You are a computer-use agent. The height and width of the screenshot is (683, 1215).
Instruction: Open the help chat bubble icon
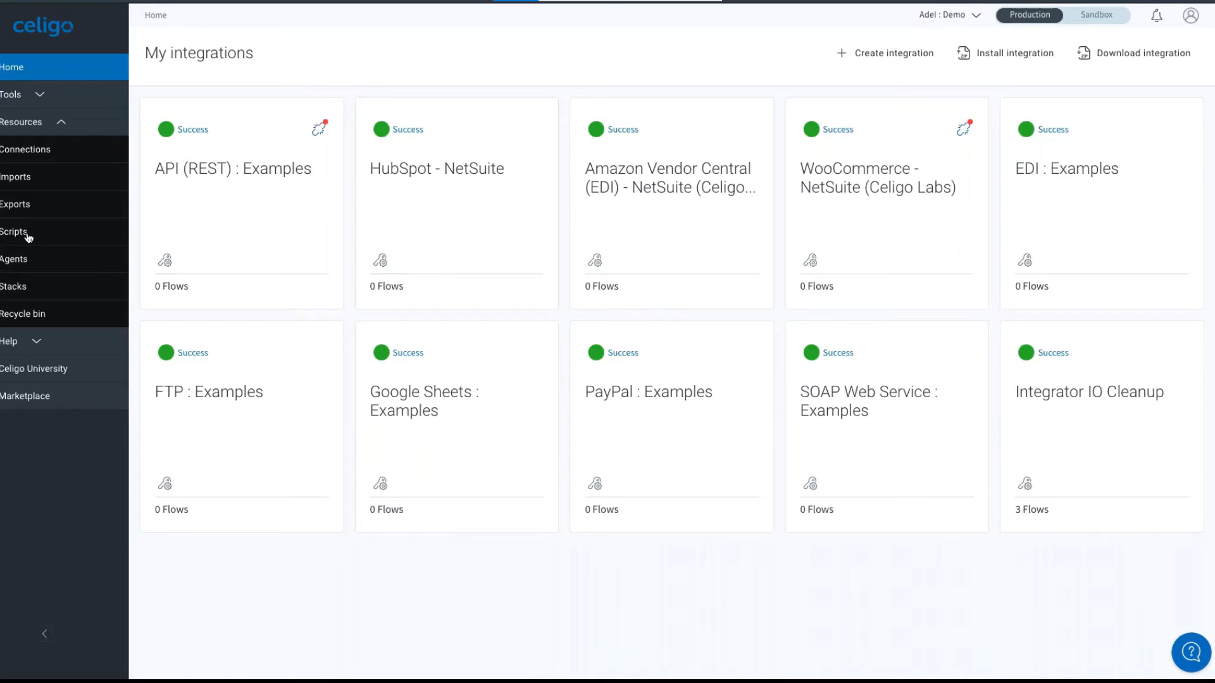click(1191, 651)
